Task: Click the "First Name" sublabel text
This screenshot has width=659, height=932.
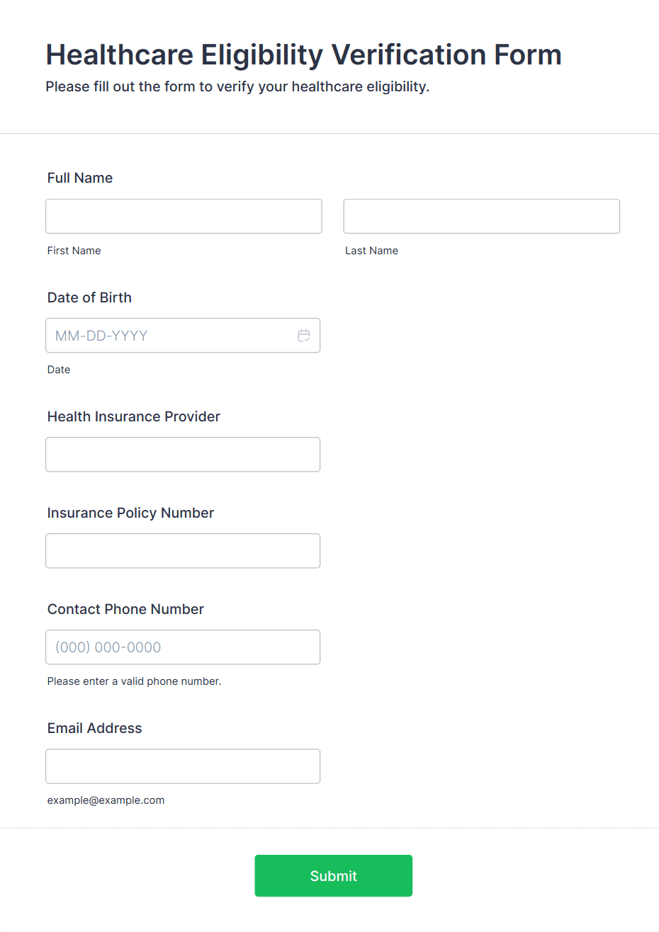Action: coord(74,251)
